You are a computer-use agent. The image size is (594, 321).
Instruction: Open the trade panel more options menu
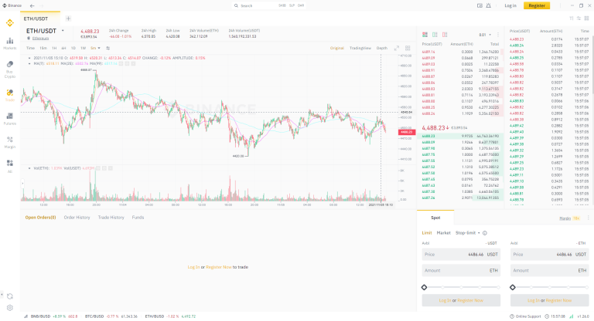[x=589, y=218]
